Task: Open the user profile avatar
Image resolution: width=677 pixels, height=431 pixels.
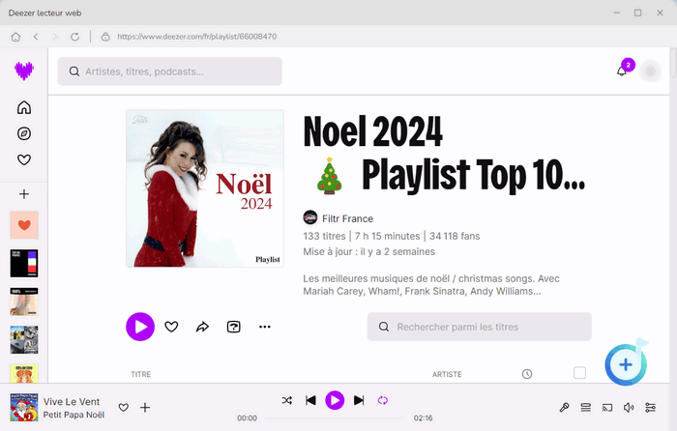Action: pos(650,72)
